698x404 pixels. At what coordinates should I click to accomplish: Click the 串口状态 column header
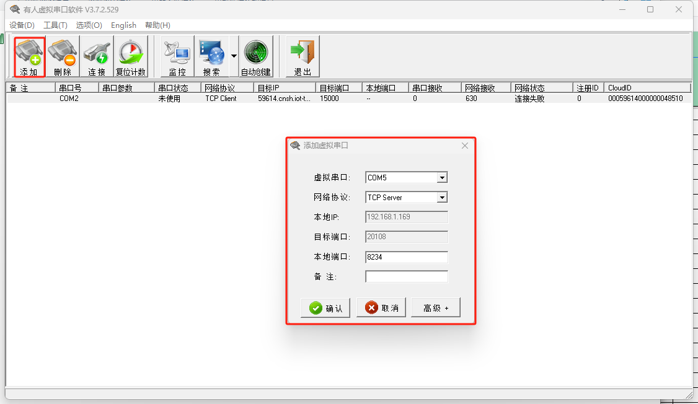tap(178, 87)
